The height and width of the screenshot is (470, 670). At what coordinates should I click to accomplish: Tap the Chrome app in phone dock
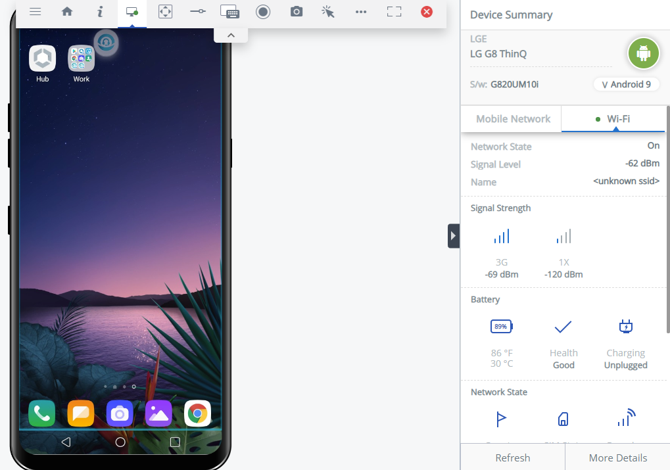[x=197, y=413]
